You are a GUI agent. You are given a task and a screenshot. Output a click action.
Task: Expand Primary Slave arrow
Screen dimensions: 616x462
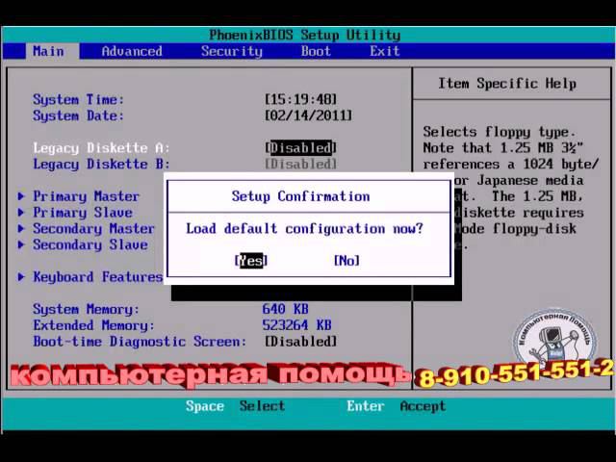(21, 212)
